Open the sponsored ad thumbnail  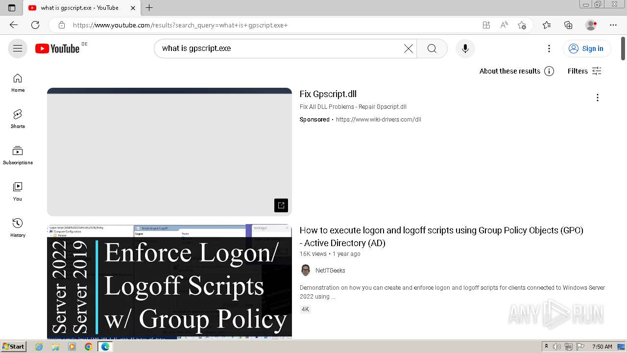(169, 152)
